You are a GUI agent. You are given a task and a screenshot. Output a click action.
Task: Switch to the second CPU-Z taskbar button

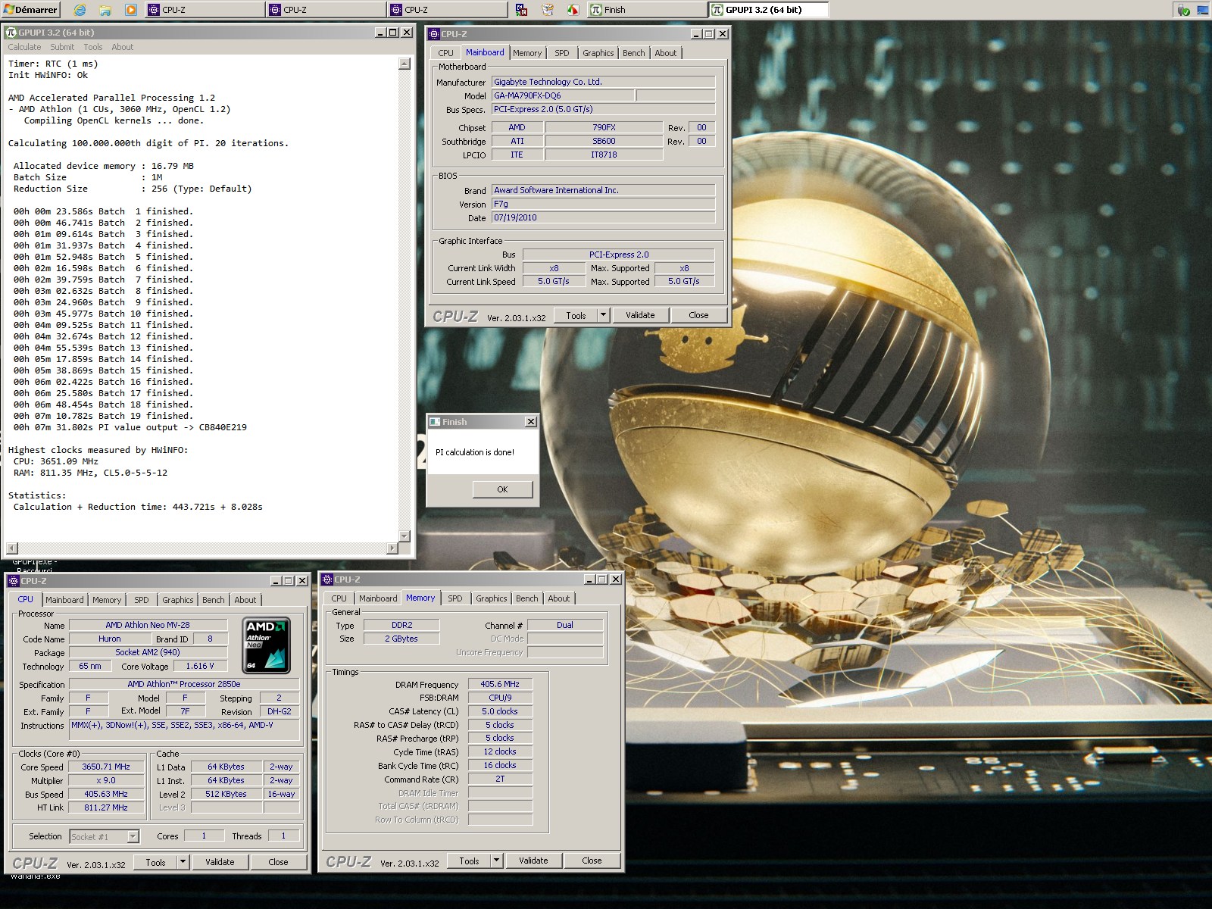click(326, 10)
